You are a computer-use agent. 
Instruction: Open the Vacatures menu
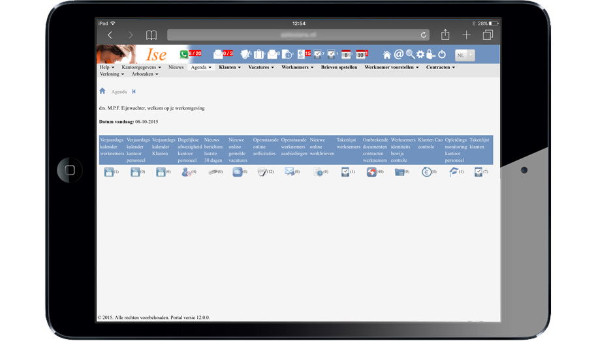261,67
